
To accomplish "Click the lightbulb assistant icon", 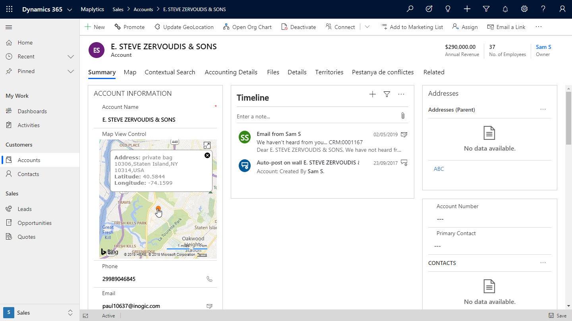I will pyautogui.click(x=448, y=9).
